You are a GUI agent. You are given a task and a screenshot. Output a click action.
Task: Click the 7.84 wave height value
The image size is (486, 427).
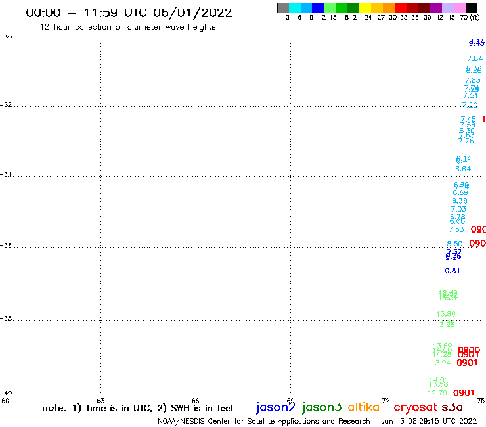coord(475,58)
